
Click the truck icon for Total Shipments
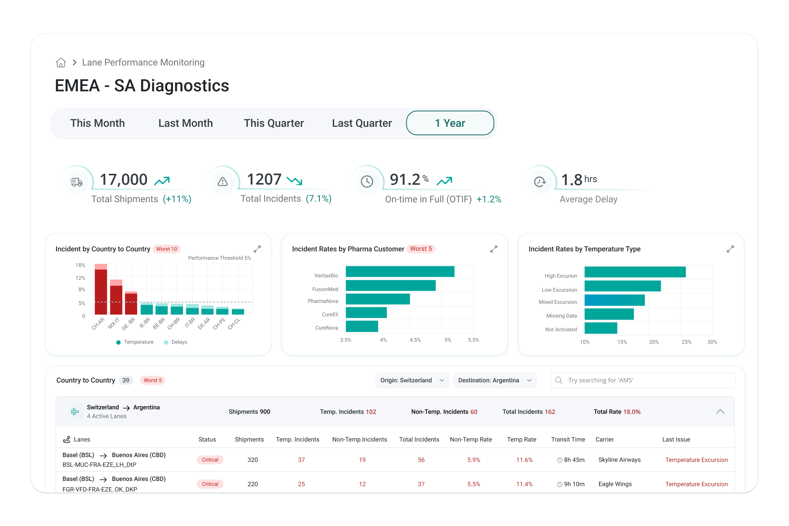point(76,182)
